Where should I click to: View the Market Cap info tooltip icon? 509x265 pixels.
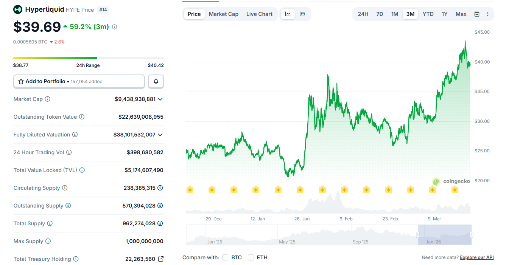(47, 99)
